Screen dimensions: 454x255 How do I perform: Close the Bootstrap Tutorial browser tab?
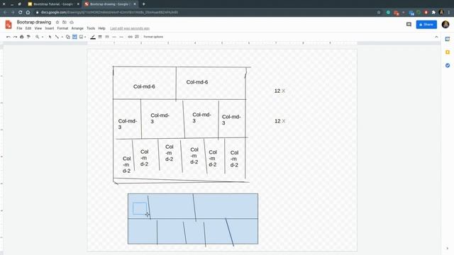pos(78,4)
